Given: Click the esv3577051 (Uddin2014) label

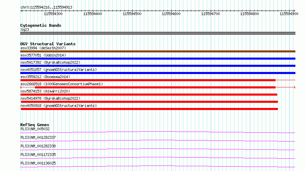Looking at the screenshot, I should 43,55.
